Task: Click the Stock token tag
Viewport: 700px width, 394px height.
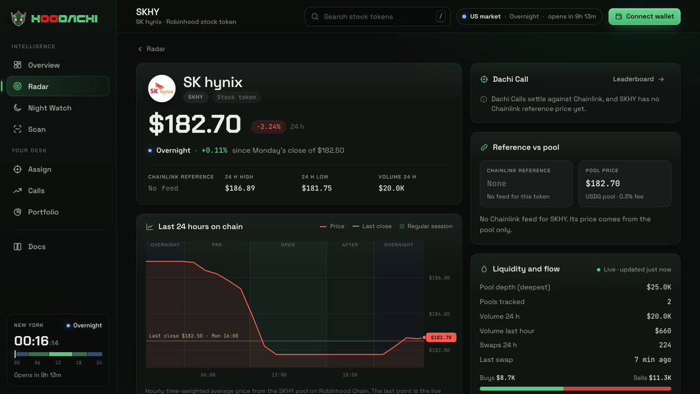Action: point(236,97)
